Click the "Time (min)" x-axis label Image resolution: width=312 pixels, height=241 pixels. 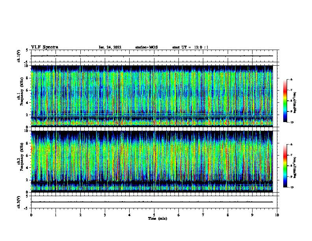point(158,219)
